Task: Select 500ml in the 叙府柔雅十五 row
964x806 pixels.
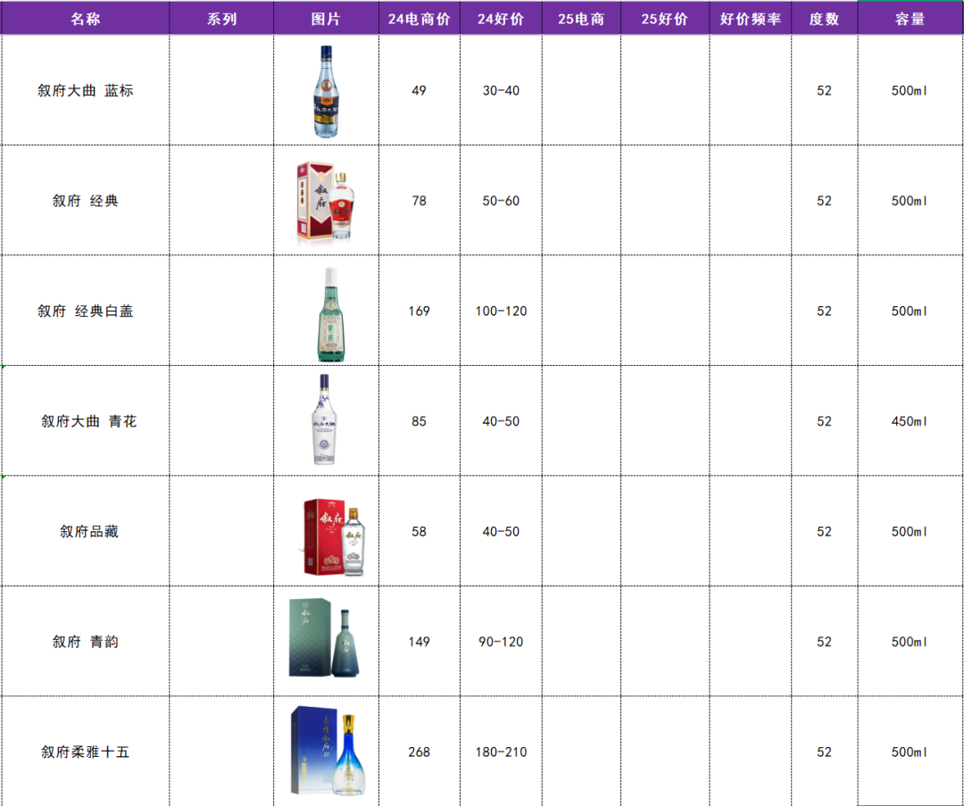Action: point(910,752)
